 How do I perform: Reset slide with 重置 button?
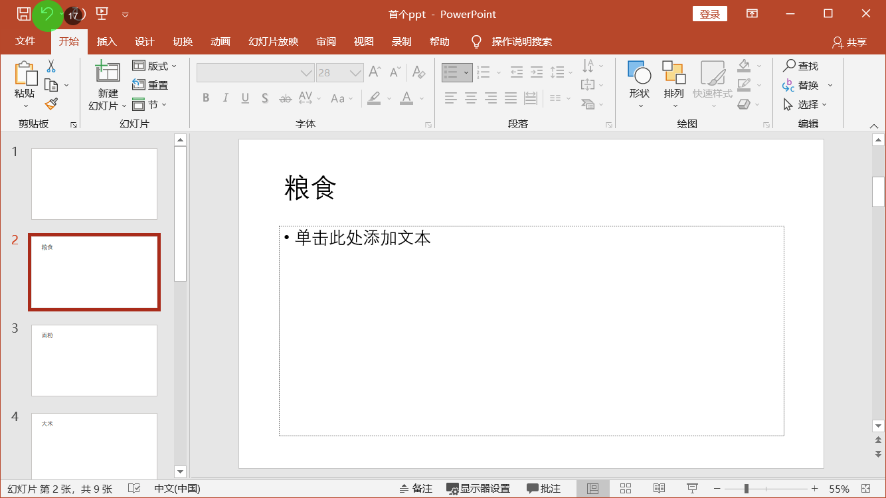coord(150,85)
